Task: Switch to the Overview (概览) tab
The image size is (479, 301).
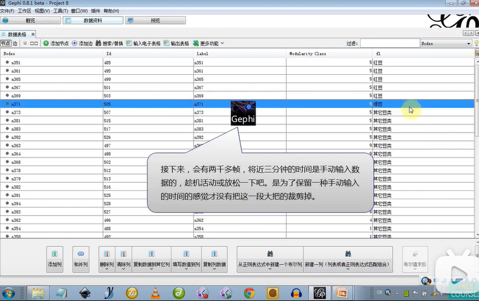Action: [30, 20]
